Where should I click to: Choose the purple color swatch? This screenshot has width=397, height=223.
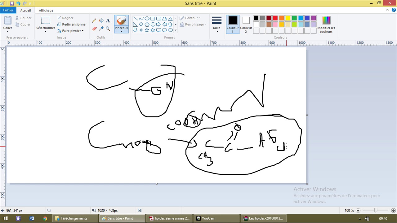pyautogui.click(x=314, y=18)
